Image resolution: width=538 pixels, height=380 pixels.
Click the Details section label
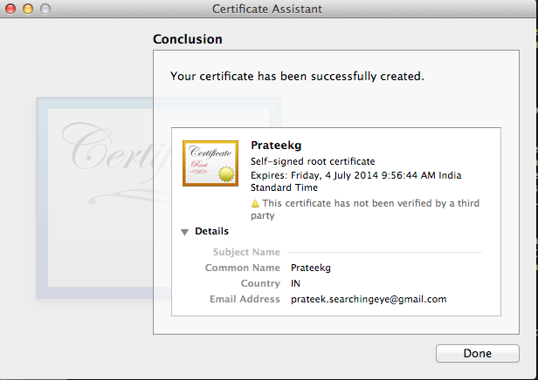click(x=211, y=232)
